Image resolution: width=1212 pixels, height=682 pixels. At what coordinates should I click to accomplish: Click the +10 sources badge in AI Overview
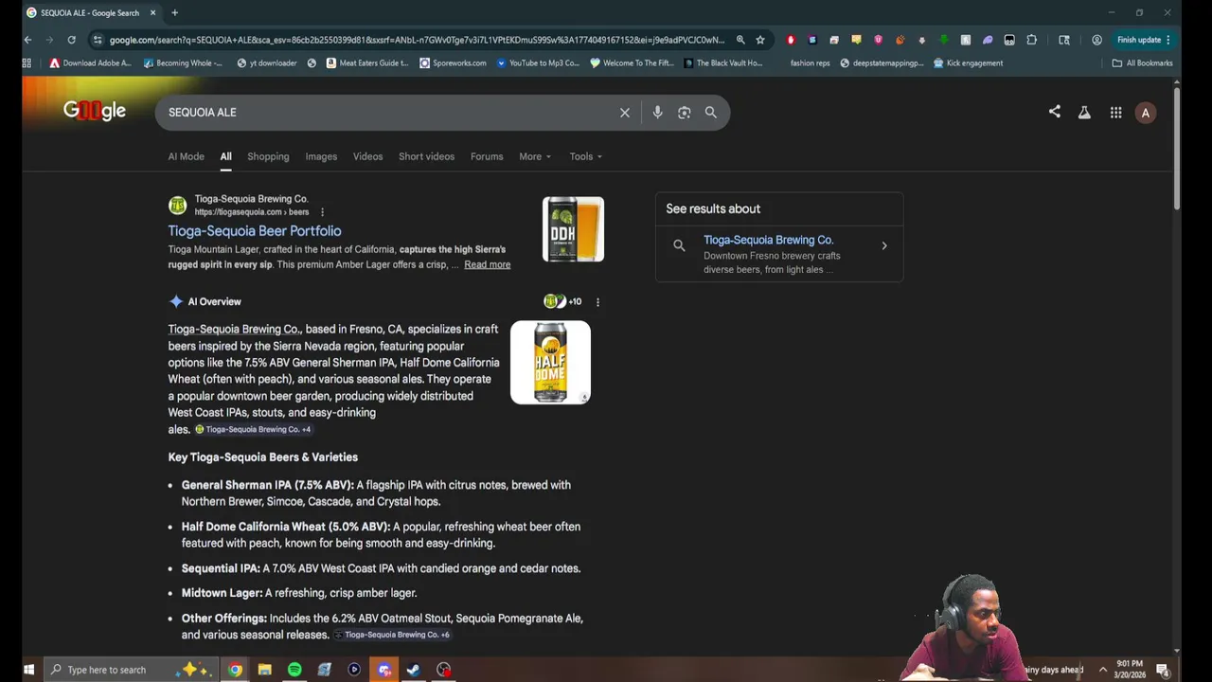pyautogui.click(x=563, y=302)
